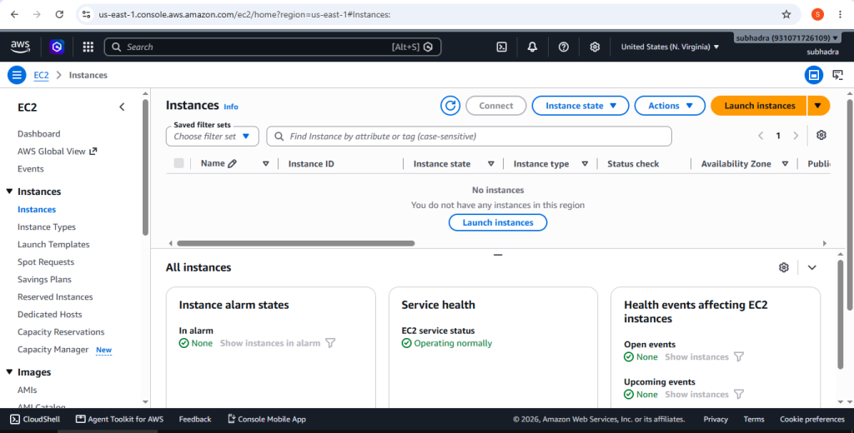
Task: Open Cookie preferences in footer
Action: point(812,420)
